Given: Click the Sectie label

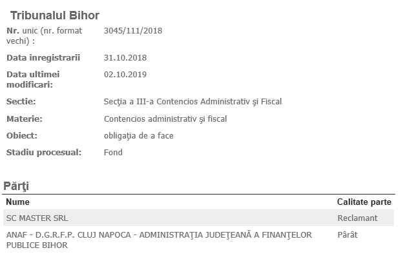Looking at the screenshot, I should pyautogui.click(x=21, y=102).
